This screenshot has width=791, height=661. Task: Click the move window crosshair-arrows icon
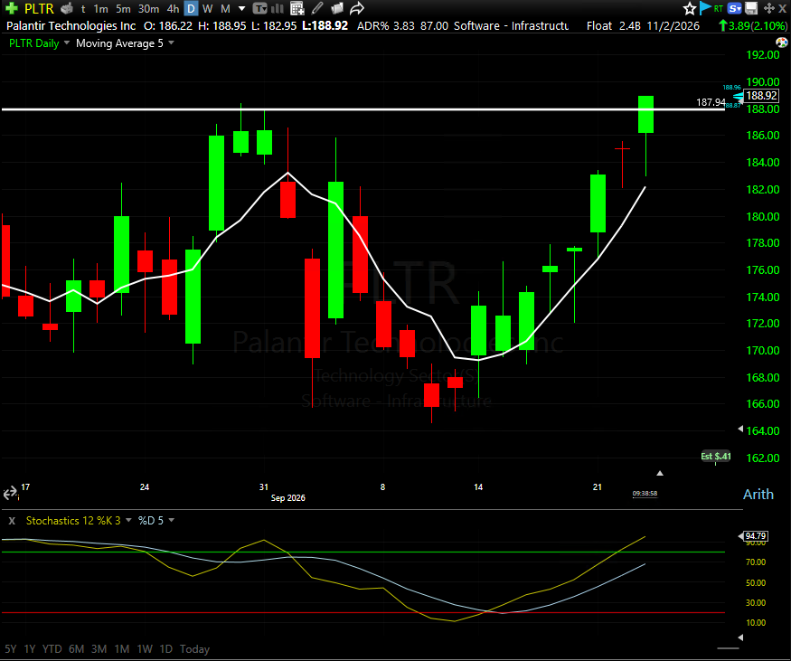(x=768, y=8)
